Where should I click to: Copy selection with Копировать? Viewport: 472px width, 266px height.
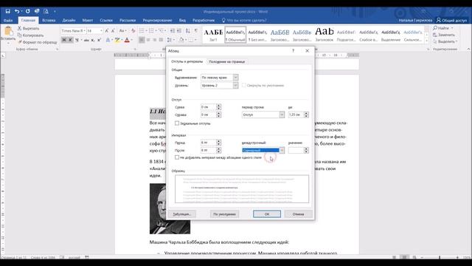[30, 35]
